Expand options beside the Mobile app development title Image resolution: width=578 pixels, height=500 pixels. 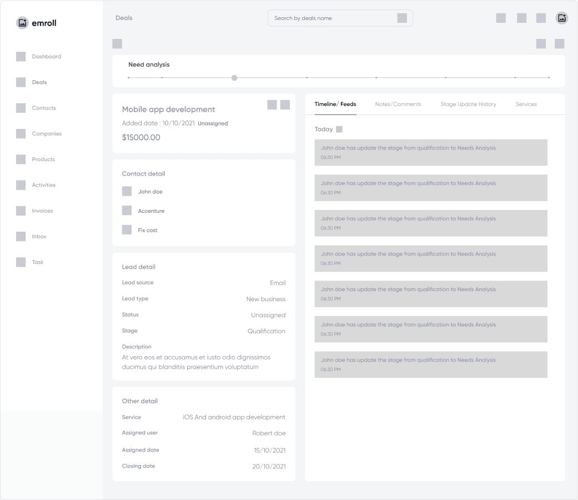point(285,104)
